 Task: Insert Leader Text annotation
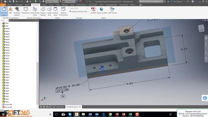point(49,11)
